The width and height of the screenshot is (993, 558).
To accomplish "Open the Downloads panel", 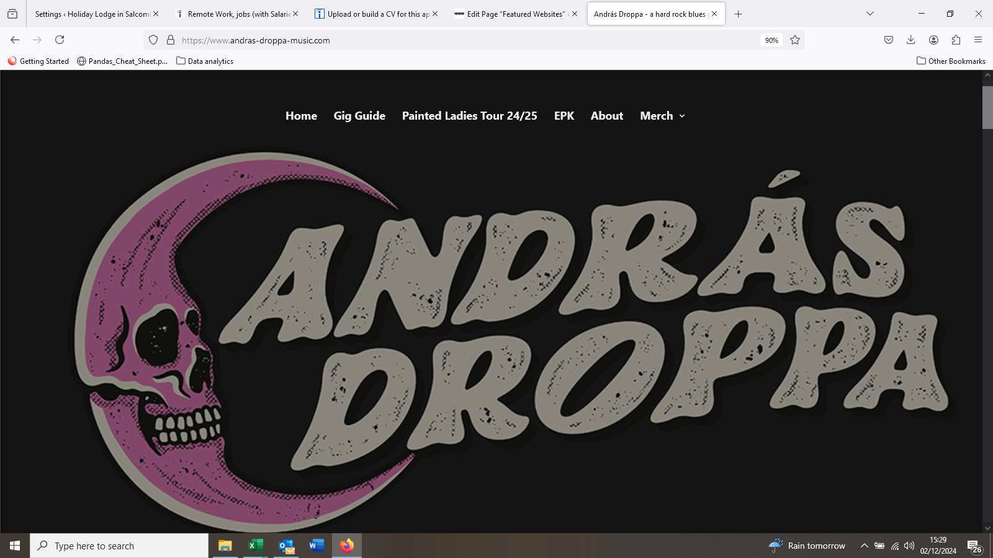I will (911, 40).
